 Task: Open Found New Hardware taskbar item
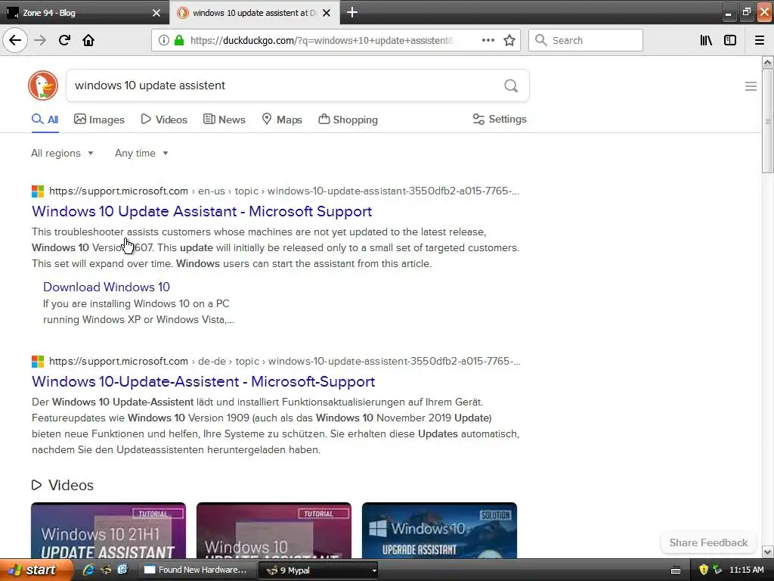196,570
